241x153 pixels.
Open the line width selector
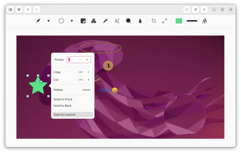coord(192,21)
